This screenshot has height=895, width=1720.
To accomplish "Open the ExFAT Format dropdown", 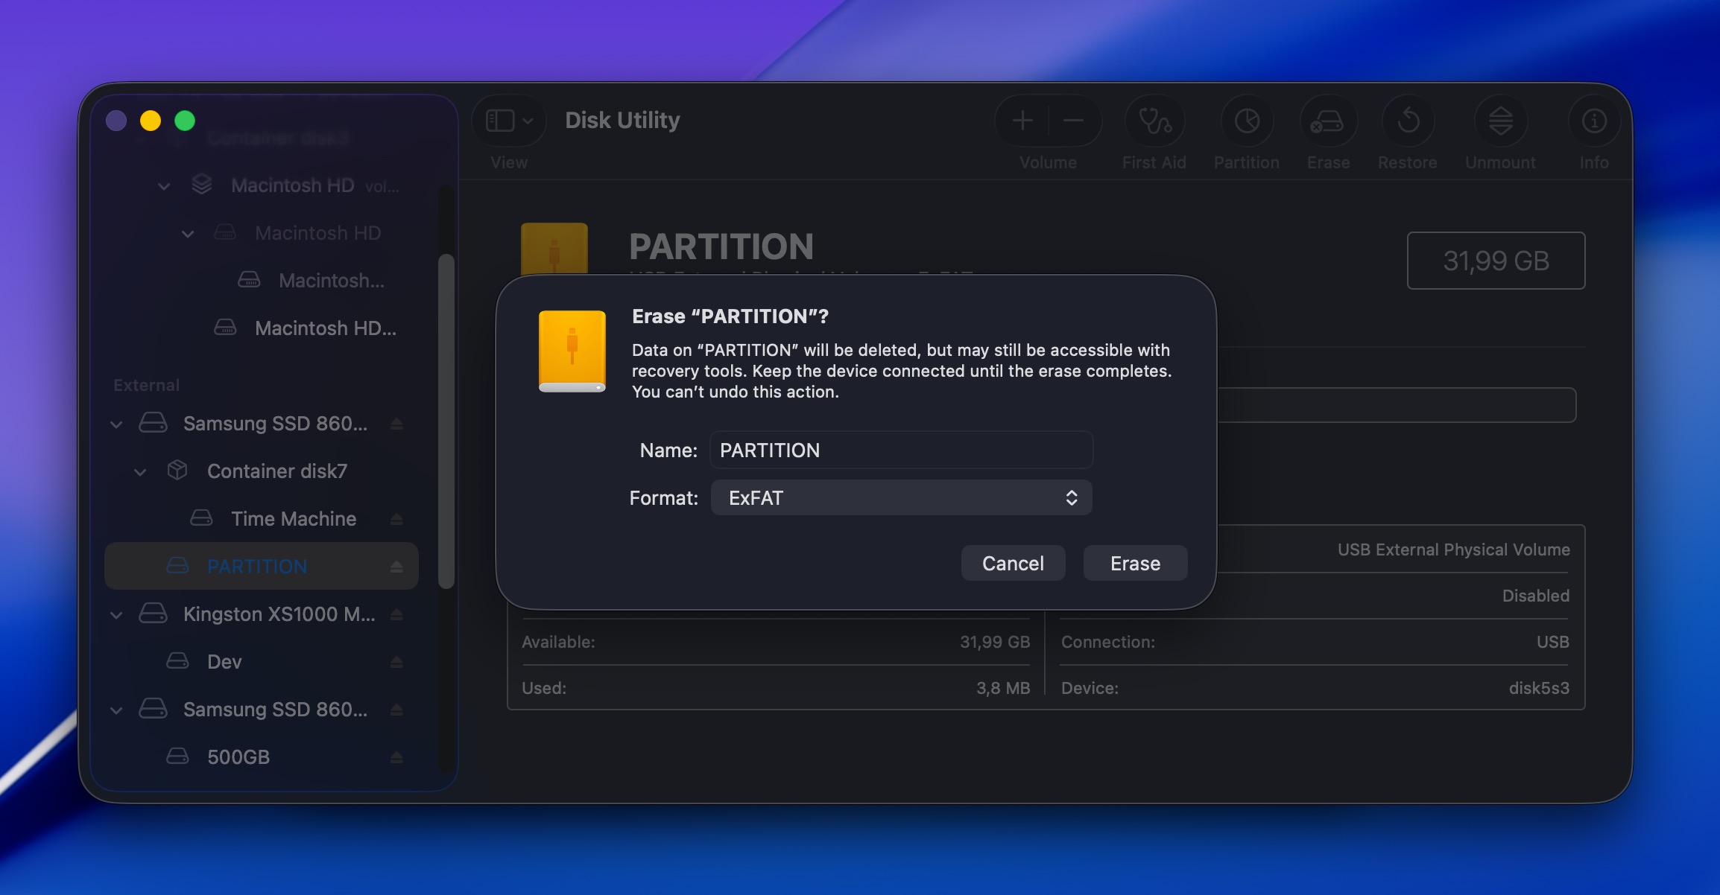I will [x=901, y=497].
